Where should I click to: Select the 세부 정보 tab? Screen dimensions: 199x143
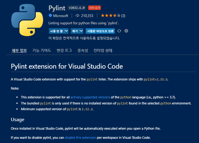(x=19, y=50)
